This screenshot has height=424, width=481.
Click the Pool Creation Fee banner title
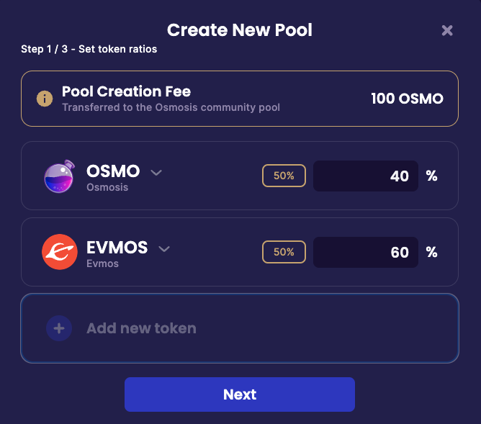pos(126,91)
